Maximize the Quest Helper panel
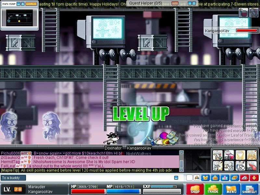 click(x=194, y=3)
